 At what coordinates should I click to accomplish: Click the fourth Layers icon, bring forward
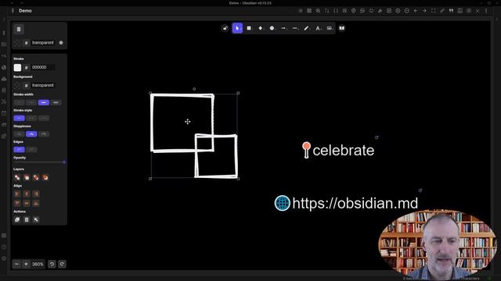45,177
